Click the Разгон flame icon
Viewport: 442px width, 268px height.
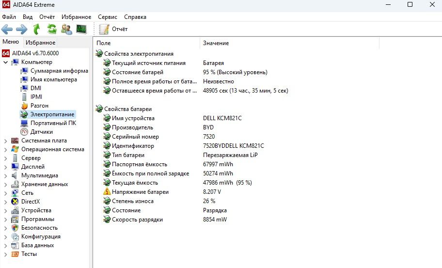(x=25, y=106)
